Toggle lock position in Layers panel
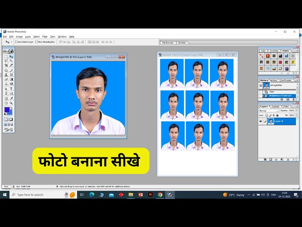 [274, 115]
